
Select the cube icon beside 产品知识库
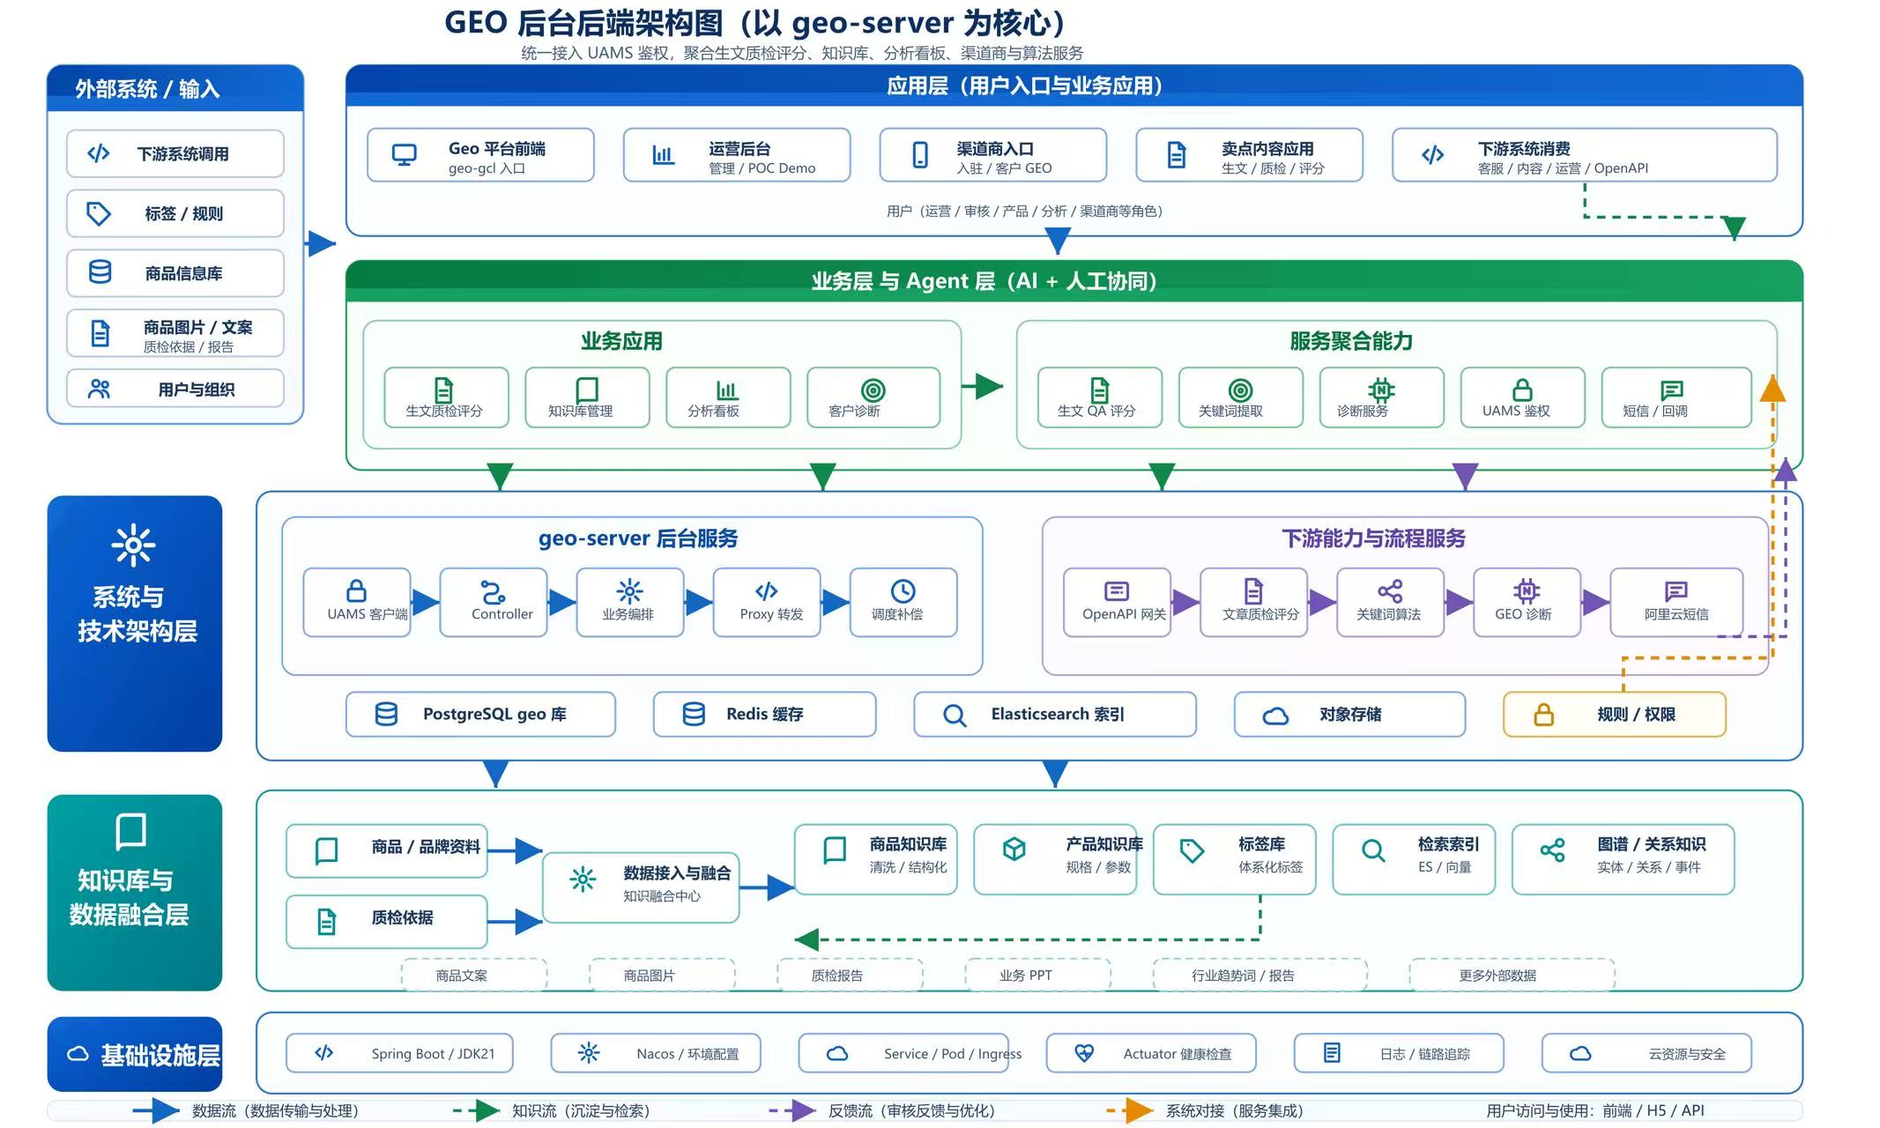(x=1014, y=849)
